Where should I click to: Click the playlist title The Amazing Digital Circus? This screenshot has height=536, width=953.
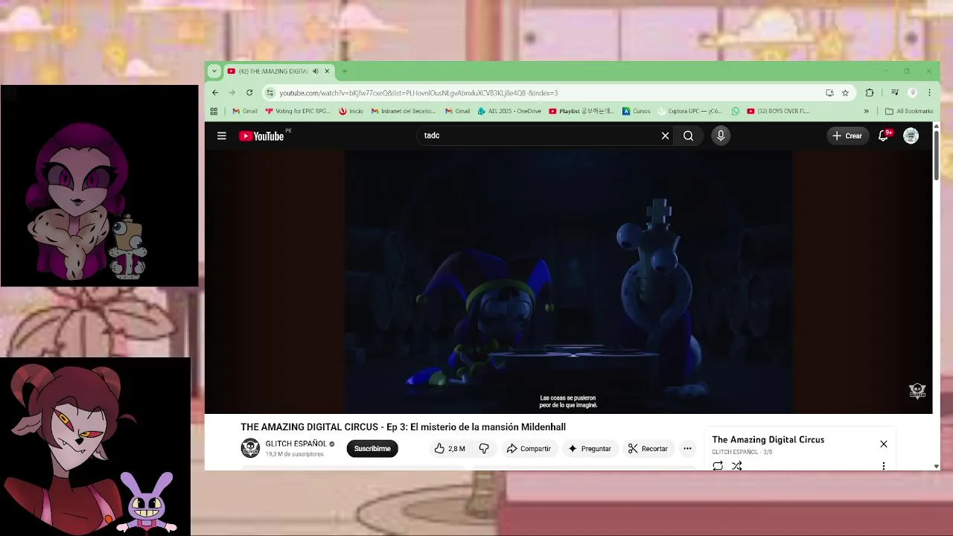tap(768, 439)
